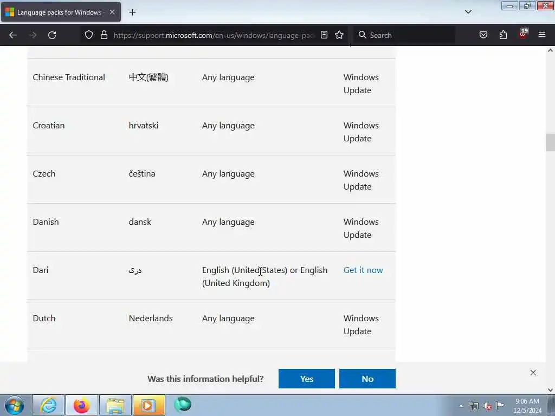Click the Croatian language name
The image size is (555, 416).
[48, 125]
